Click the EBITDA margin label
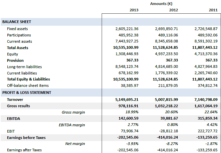Screen dimensions: 221x153 [x=72, y=125]
